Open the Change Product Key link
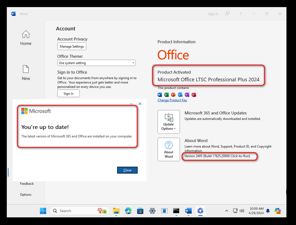Image resolution: width=296 pixels, height=225 pixels. point(172,100)
